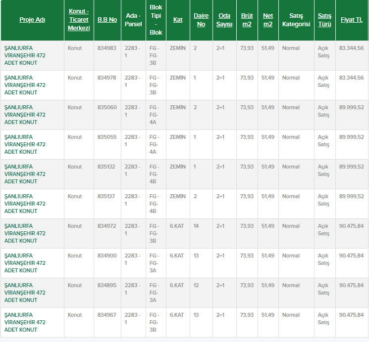Image resolution: width=369 pixels, height=342 pixels.
Task: Click the Satış Kategorisi column header
Action: 296,20
